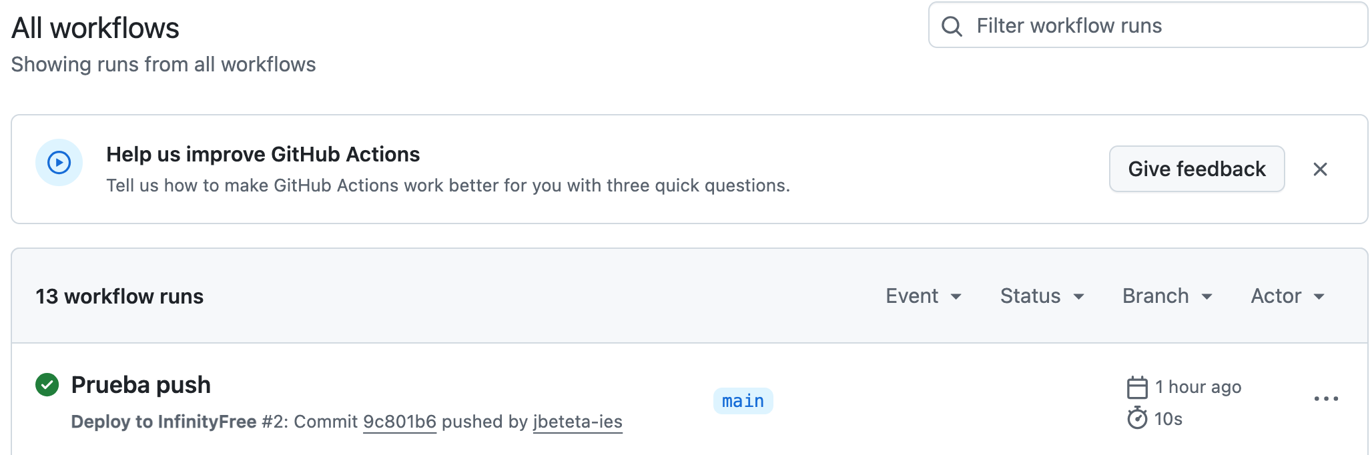Click the 13 workflow runs heading

tap(119, 296)
